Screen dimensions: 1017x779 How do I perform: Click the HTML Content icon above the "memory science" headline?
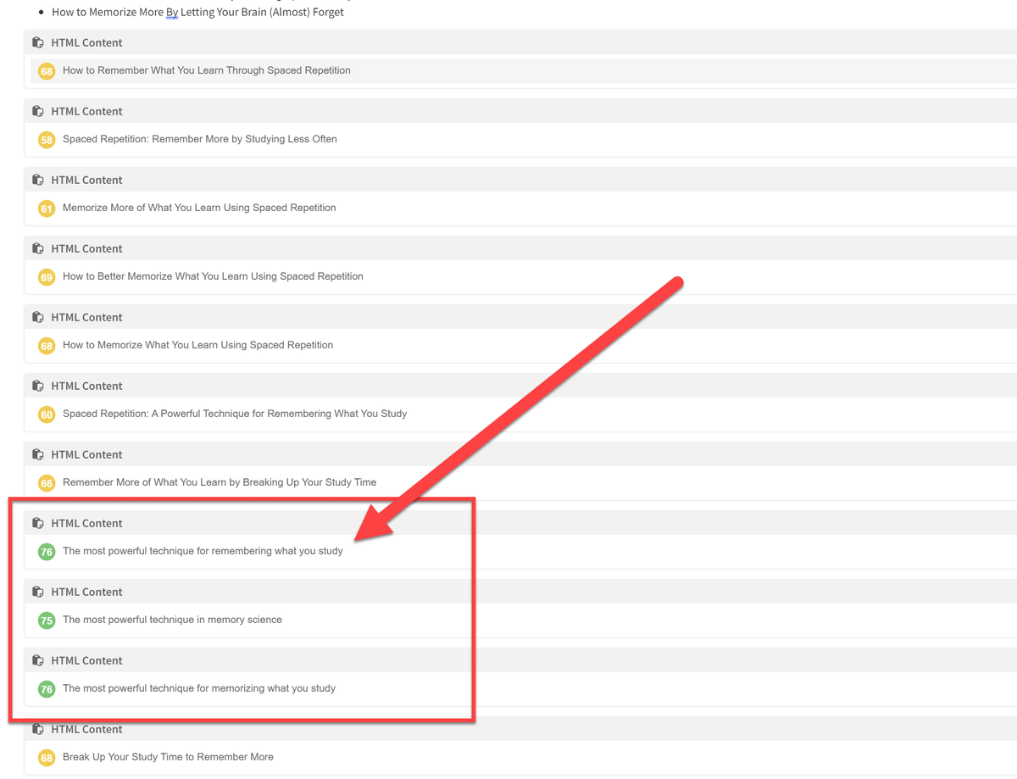tap(38, 592)
